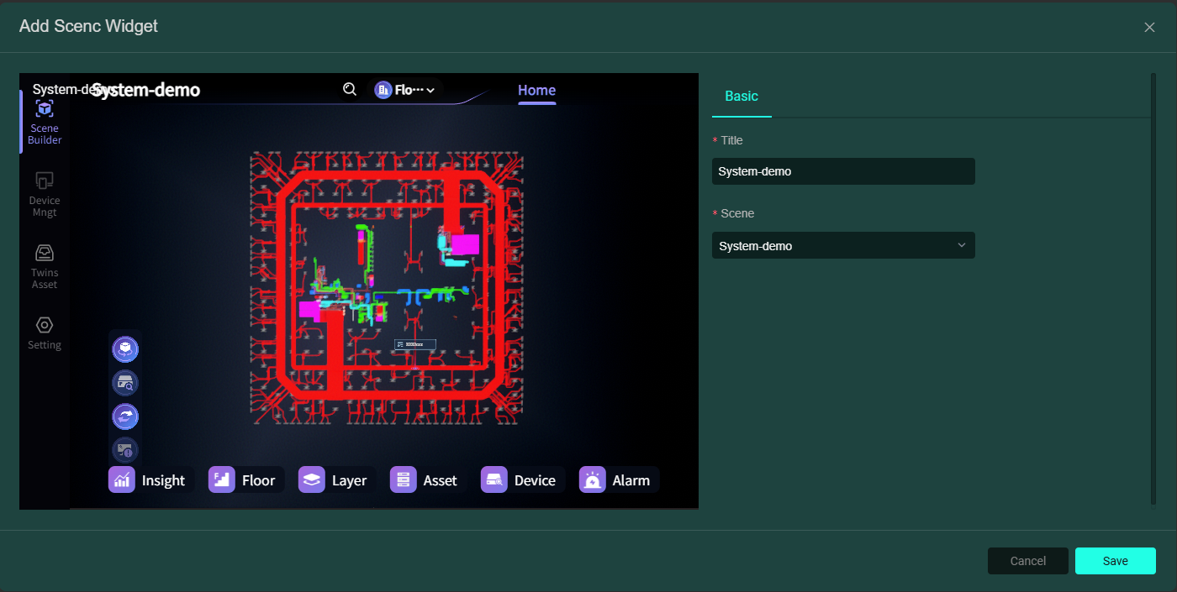The image size is (1177, 592).
Task: Click the Save button
Action: click(x=1115, y=561)
